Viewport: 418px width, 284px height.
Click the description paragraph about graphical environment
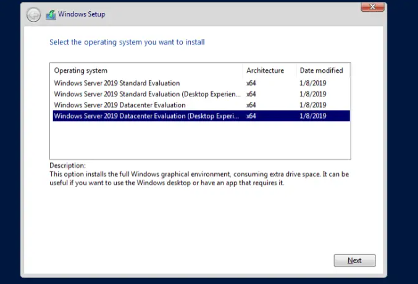(199, 178)
